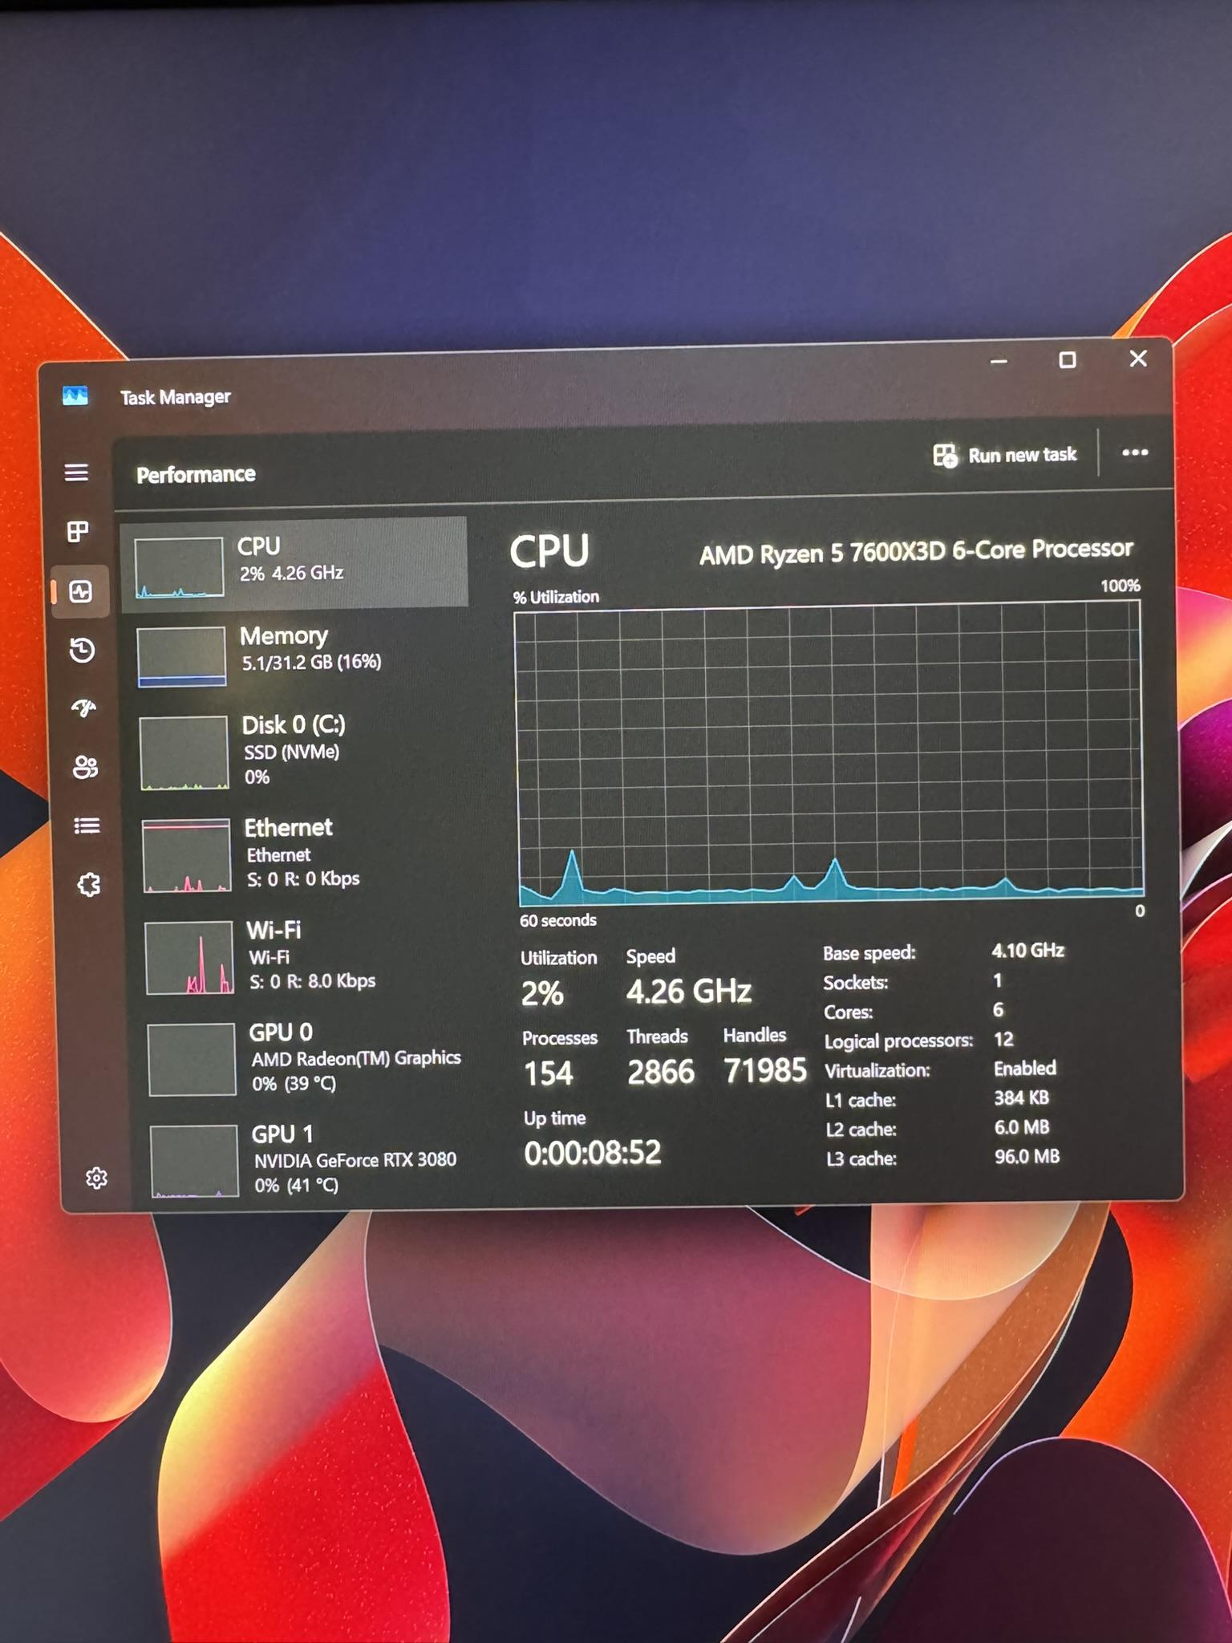1232x1643 pixels.
Task: Open Startup apps page icon
Action: point(83,708)
